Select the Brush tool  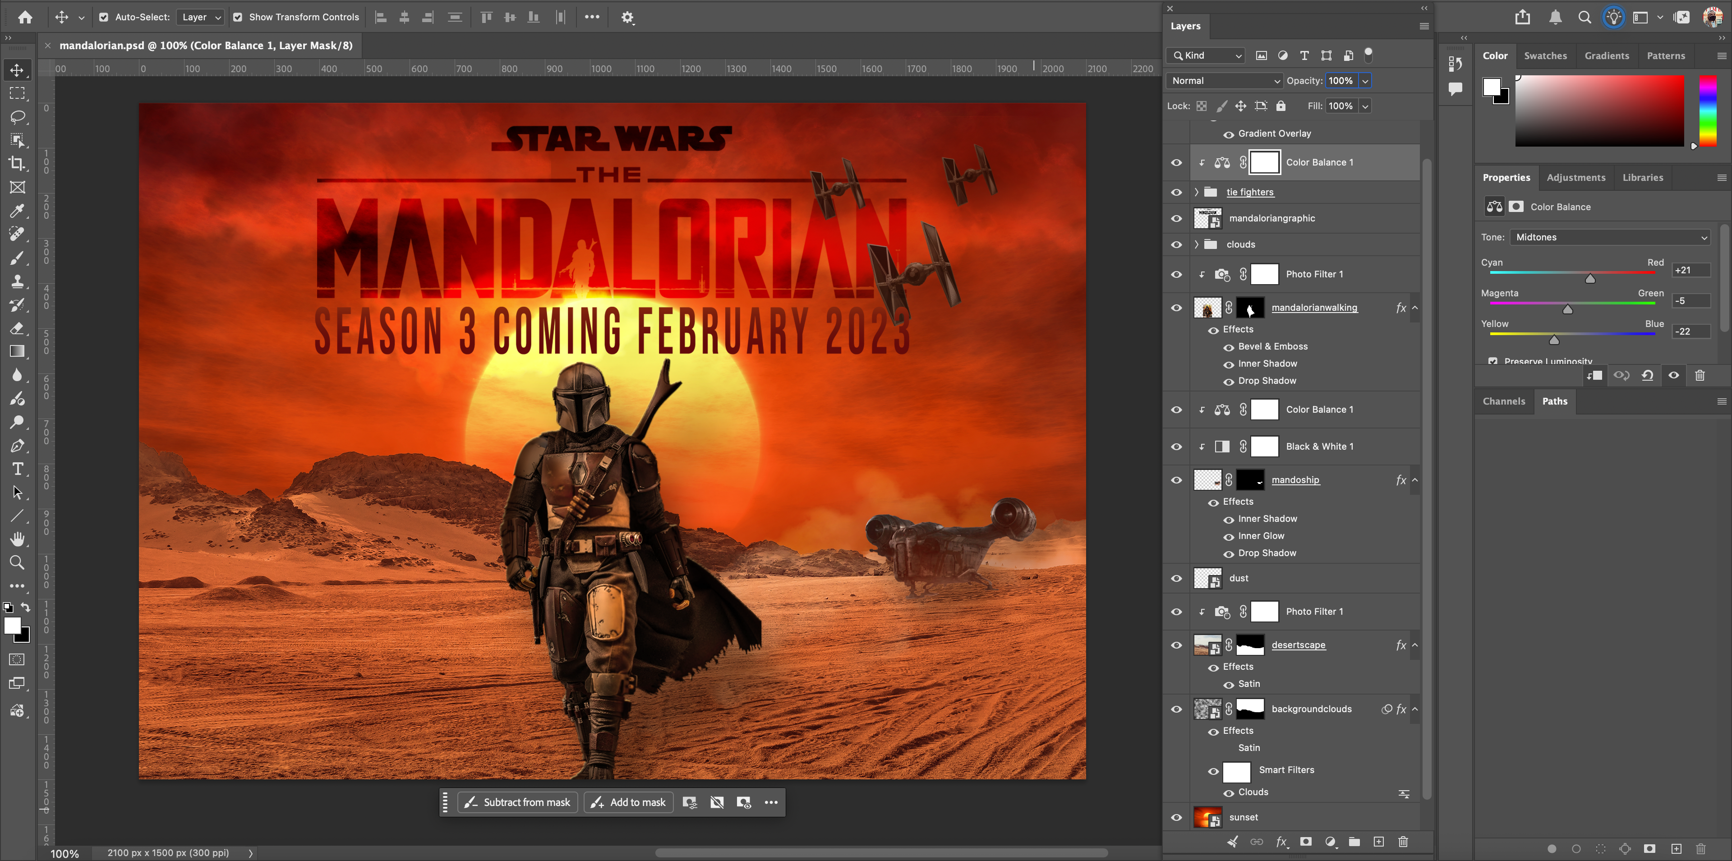tap(18, 258)
